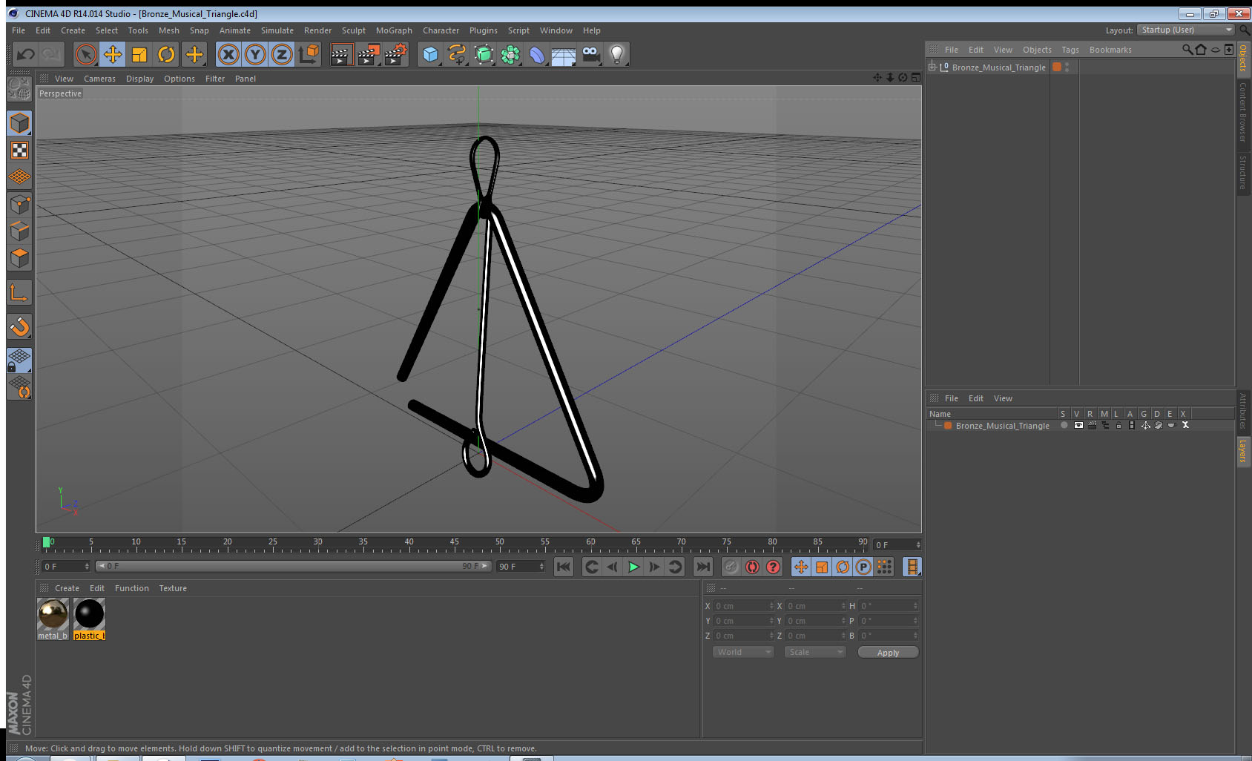Open the Layers side tab

coord(1243,450)
